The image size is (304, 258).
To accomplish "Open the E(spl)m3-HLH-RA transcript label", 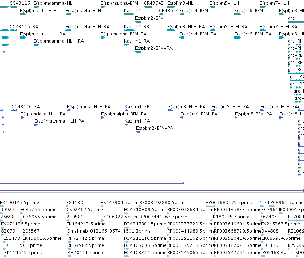I will tap(186, 27).
